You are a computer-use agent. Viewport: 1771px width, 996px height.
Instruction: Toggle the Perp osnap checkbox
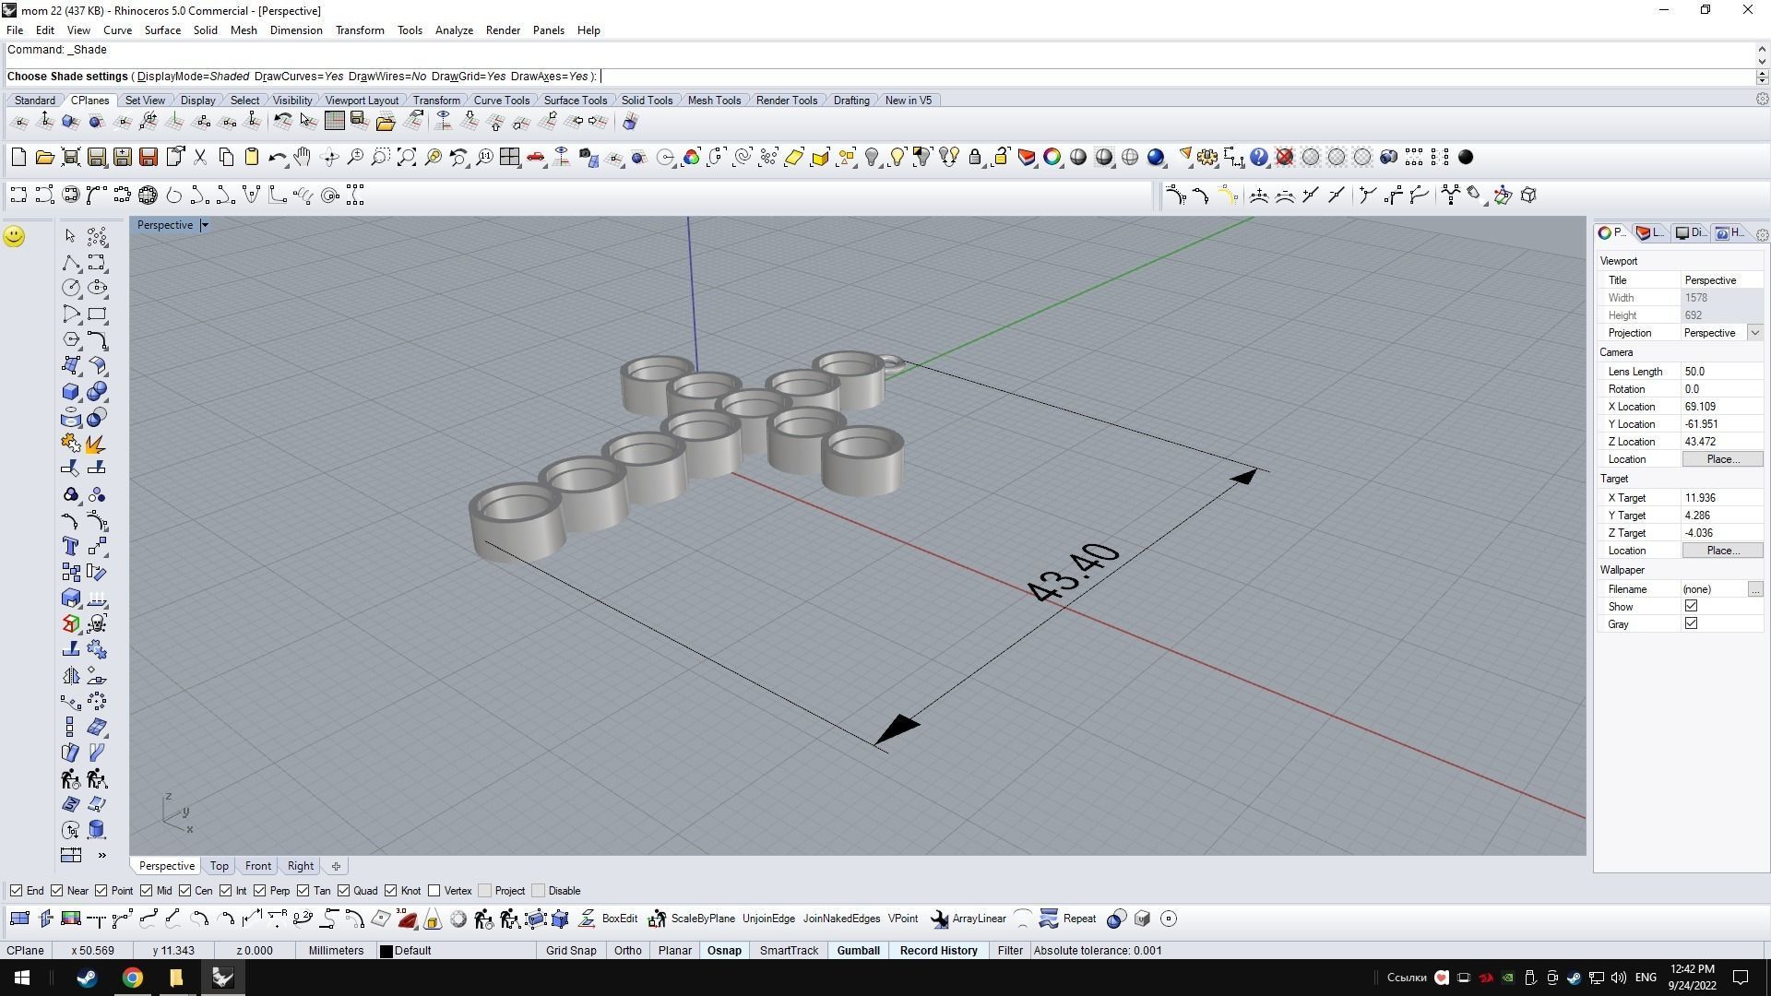pos(260,891)
